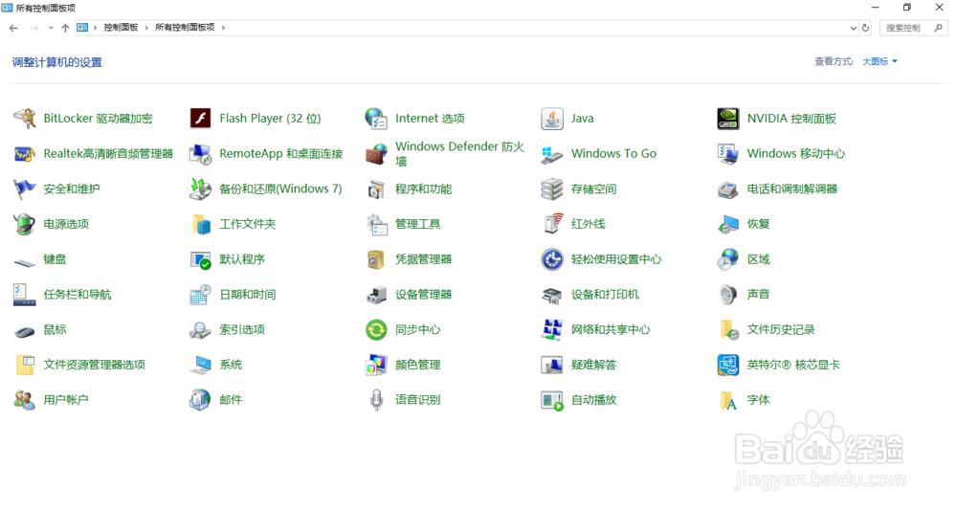Viewport: 957px width, 512px height.
Task: Expand the chevron after 控制面板 breadcrumb
Action: [146, 28]
